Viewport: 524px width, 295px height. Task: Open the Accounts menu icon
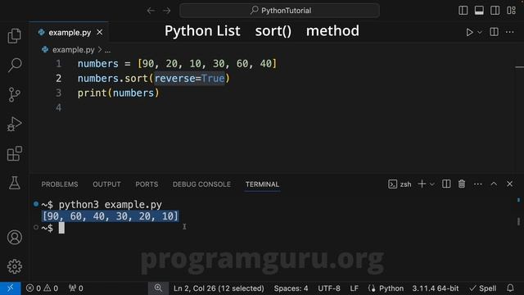[x=15, y=237]
